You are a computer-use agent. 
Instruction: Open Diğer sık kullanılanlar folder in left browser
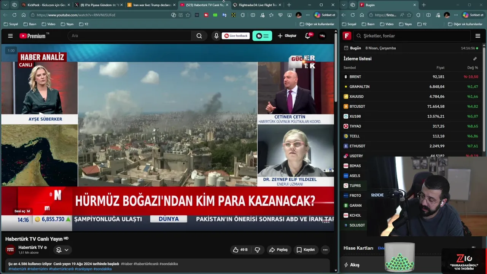pos(317,24)
